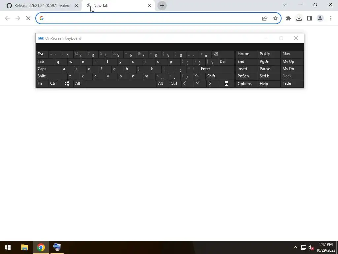Viewport: 338px width, 254px height.
Task: Tap the backspace key on On-Screen Keyboard
Action: point(223,54)
